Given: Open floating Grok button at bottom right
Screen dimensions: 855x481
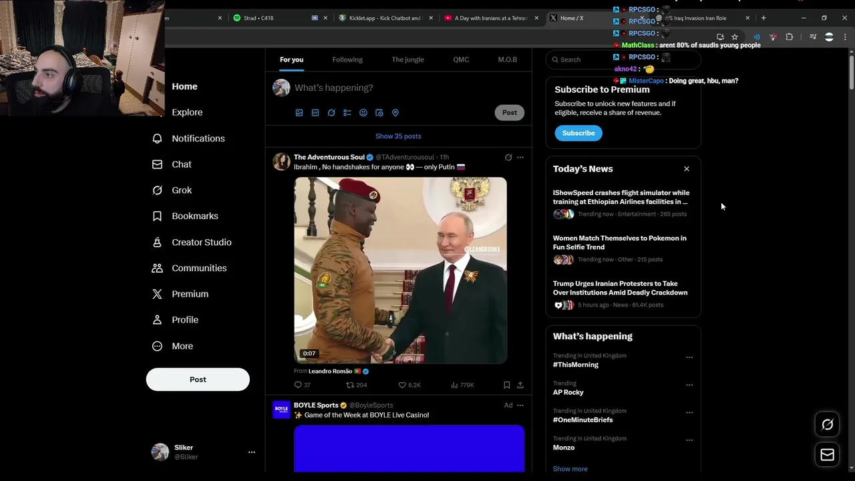Looking at the screenshot, I should [828, 424].
